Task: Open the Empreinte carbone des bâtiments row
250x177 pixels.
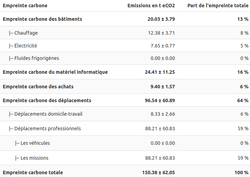Action: 125,19
